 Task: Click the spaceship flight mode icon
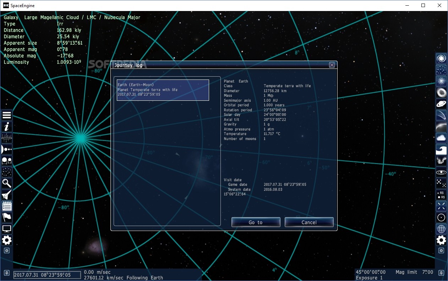(7, 194)
